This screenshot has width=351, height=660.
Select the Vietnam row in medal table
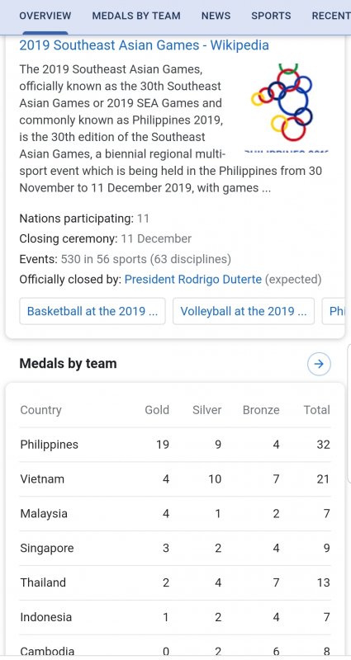coord(175,479)
